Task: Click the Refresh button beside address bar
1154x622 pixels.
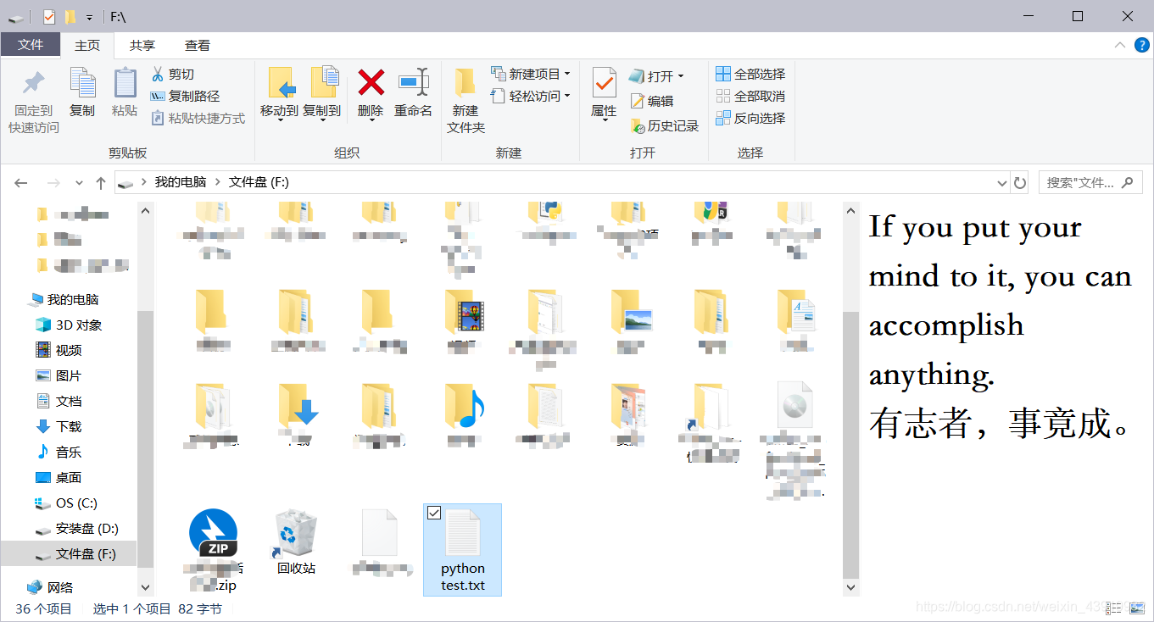Action: point(1020,183)
